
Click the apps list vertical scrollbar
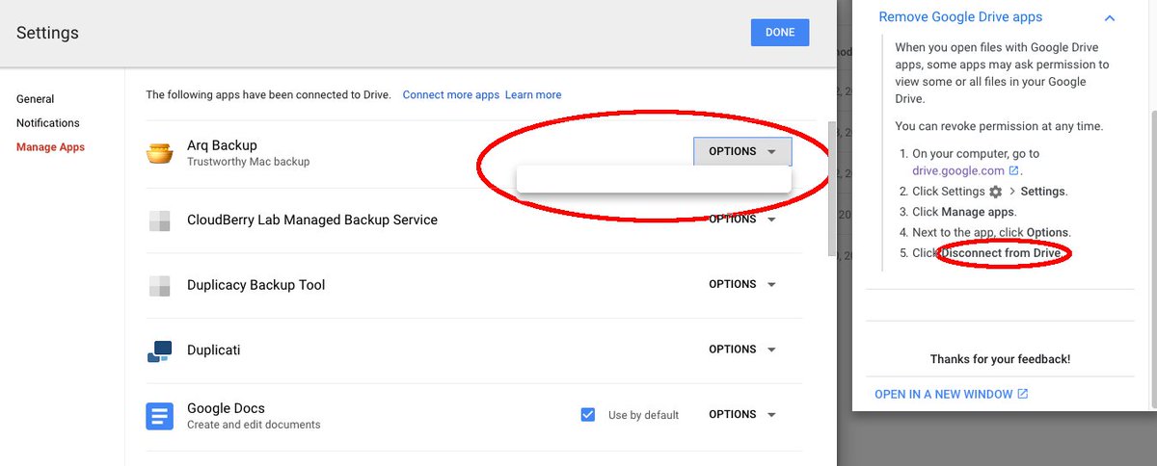[833, 189]
